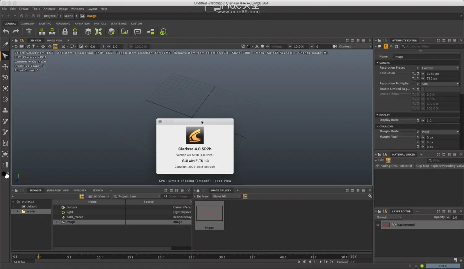Click the combiner box icon in shelf
The image size is (464, 269).
[x=88, y=32]
